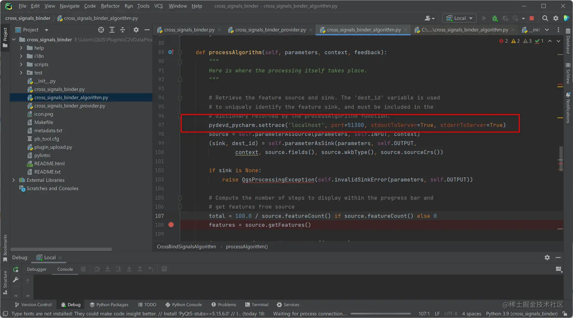Open the Terminal tool window
The height and width of the screenshot is (318, 573).
pos(257,305)
